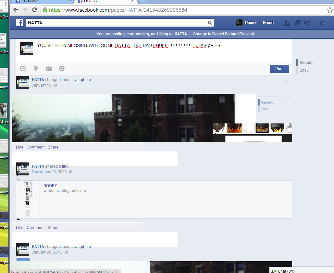The height and width of the screenshot is (273, 334).
Task: Open the January 15 timestamp link
Action: (42, 85)
